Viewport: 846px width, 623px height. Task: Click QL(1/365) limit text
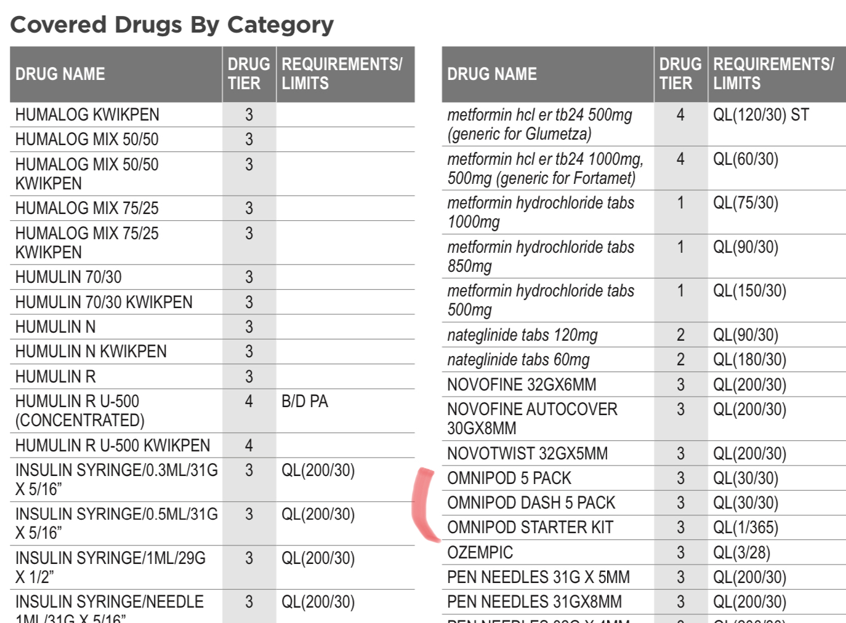[x=746, y=528]
